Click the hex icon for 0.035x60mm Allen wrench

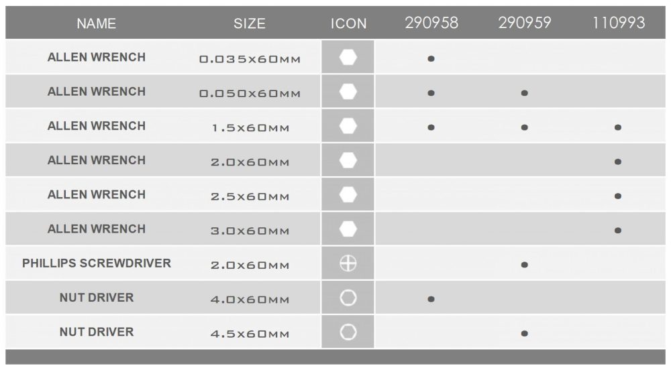(x=348, y=57)
